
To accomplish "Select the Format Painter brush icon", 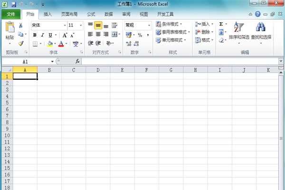I will coord(21,43).
